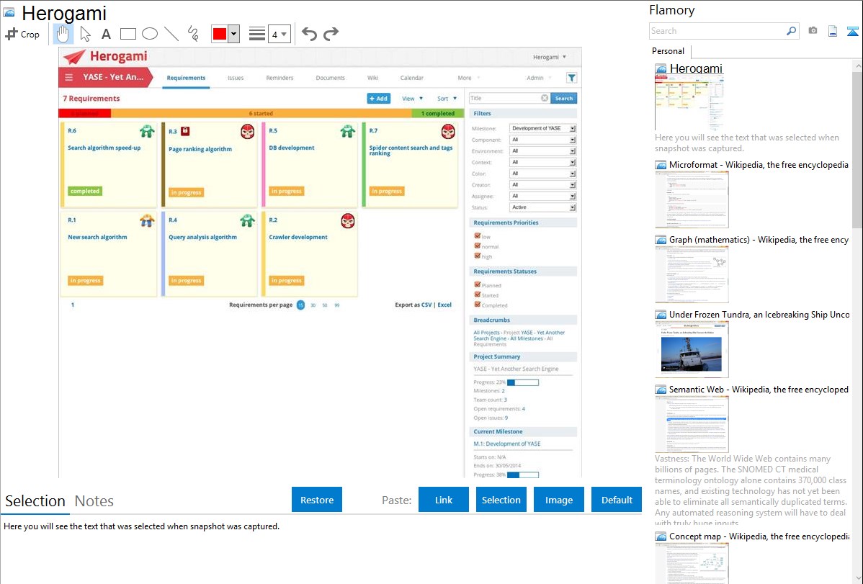Viewport: 863px width, 584px height.
Task: Open Concept map snapshot title
Action: coord(759,536)
